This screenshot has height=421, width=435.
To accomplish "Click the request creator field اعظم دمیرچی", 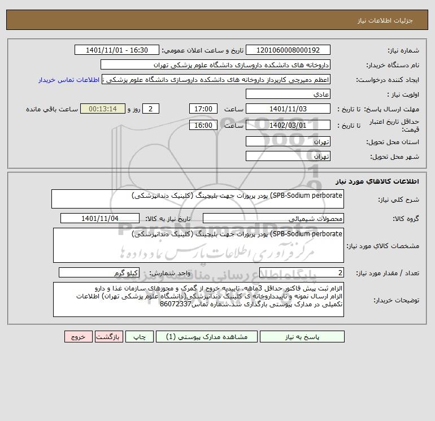I will point(216,79).
